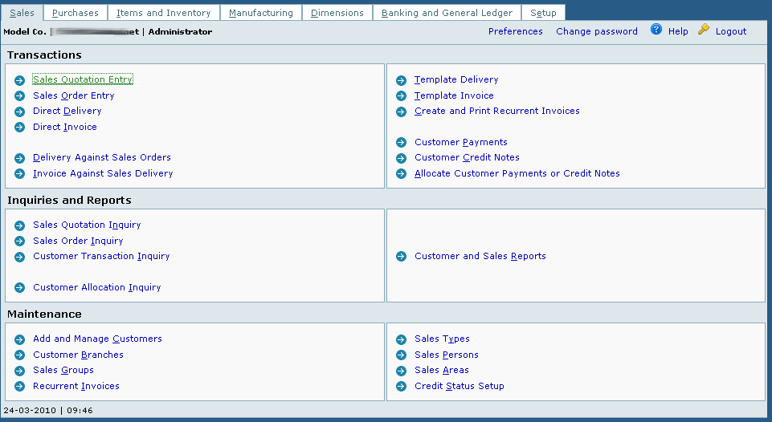The width and height of the screenshot is (772, 422).
Task: Open Credit Status Setup link
Action: tap(460, 386)
